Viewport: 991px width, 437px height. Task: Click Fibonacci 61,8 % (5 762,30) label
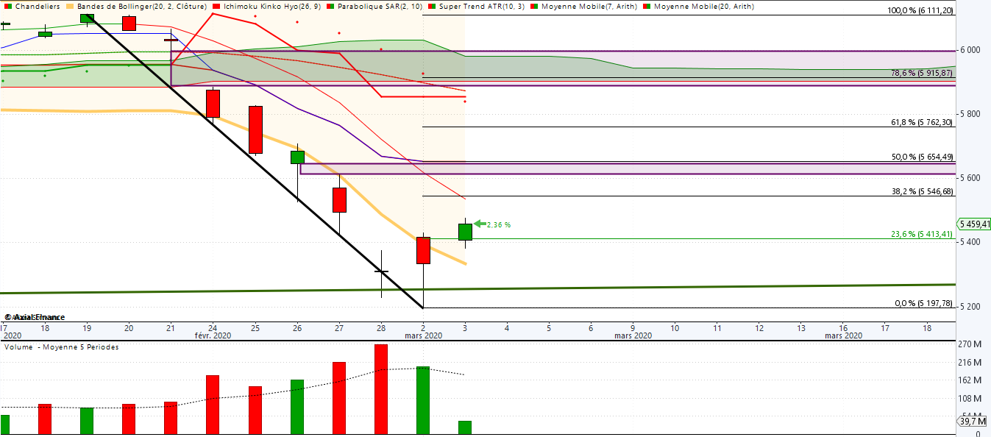tap(922, 122)
